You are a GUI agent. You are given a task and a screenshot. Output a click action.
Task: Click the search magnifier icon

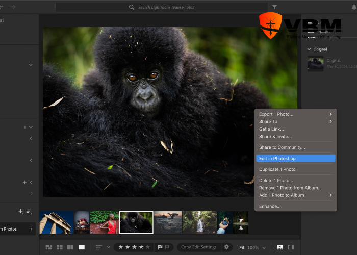[132, 7]
